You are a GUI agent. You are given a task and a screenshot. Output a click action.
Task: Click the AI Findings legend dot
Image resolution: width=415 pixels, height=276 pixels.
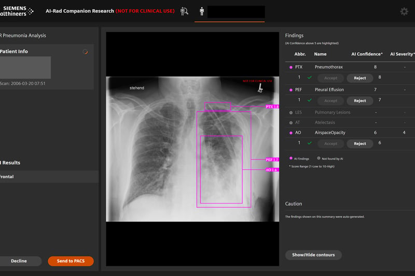click(x=291, y=158)
